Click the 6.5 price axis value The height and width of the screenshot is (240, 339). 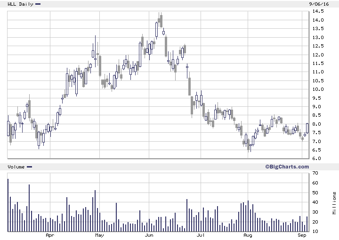click(318, 150)
